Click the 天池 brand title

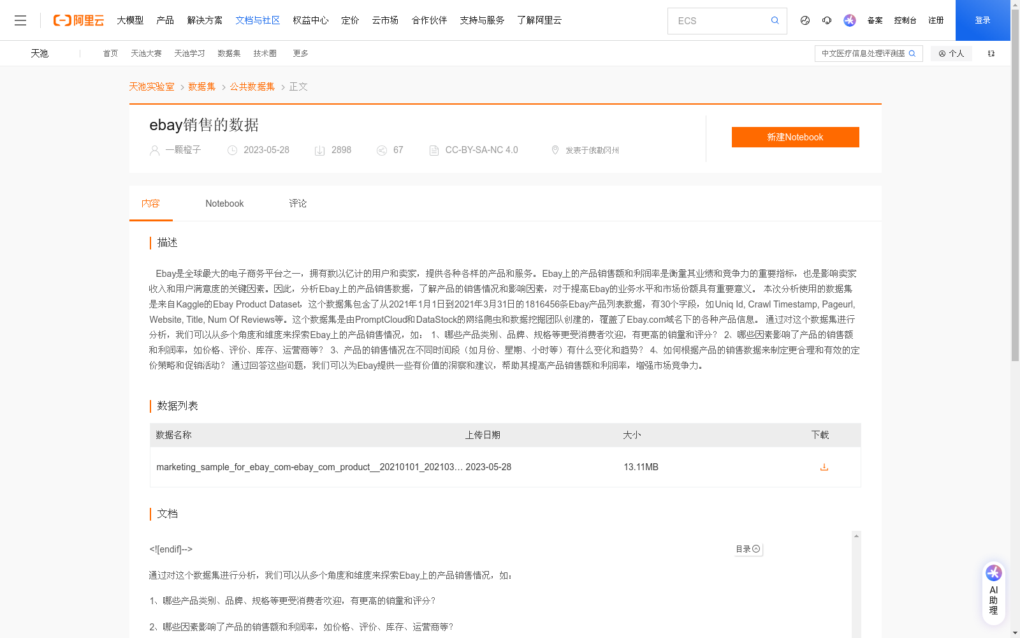pos(40,54)
